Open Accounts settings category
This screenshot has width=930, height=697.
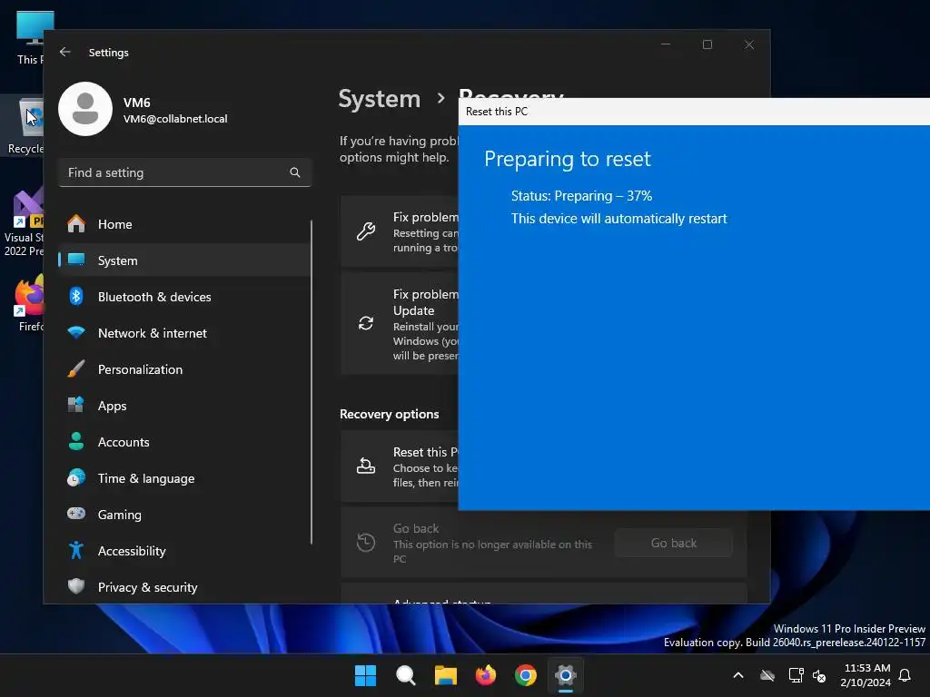[x=184, y=442]
